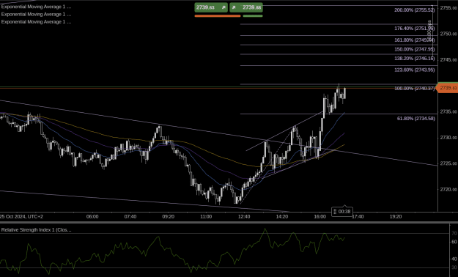Click the 2750.00 price axis label
Image resolution: width=458 pixels, height=277 pixels.
[x=448, y=34]
